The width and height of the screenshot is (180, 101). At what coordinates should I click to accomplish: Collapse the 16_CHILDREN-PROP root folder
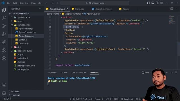[x=20, y=14]
